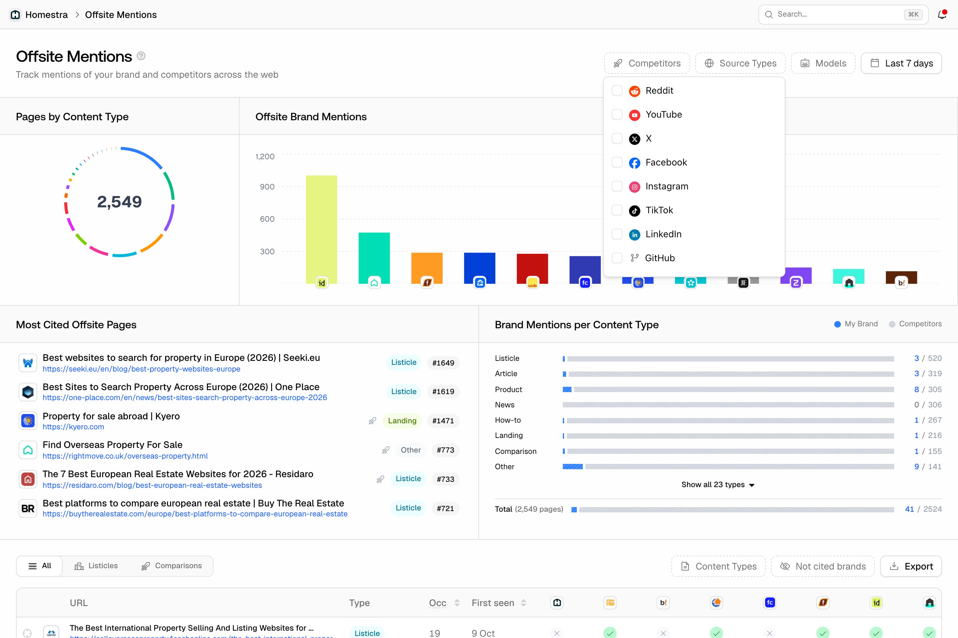Expand Show all 23 types
Image resolution: width=958 pixels, height=638 pixels.
click(x=718, y=484)
